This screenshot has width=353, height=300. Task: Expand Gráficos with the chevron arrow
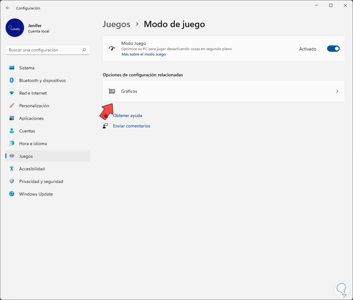337,91
